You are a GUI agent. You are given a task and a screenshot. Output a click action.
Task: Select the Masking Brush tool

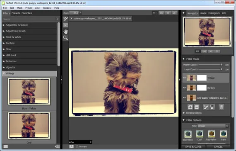pos(65,19)
